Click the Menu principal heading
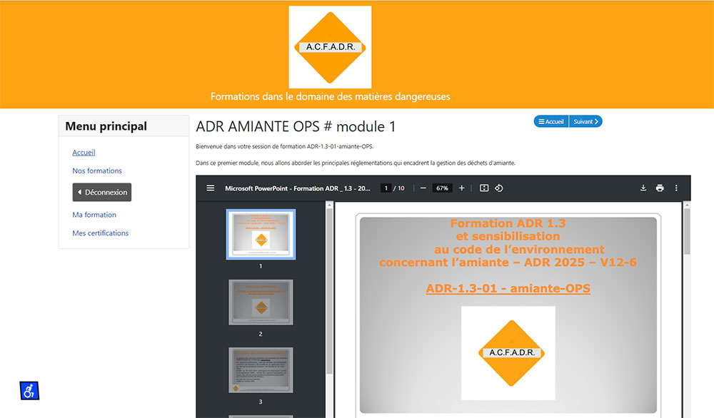Viewport: 714px width, 418px height. click(x=106, y=126)
